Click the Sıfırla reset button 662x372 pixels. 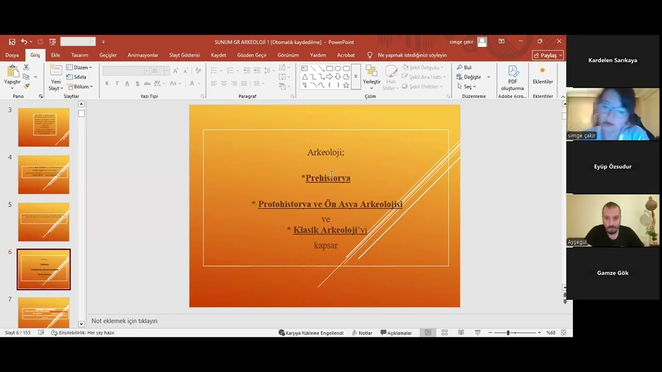(x=76, y=77)
